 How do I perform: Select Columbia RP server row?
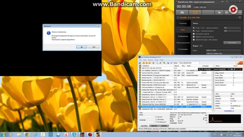[175, 109]
